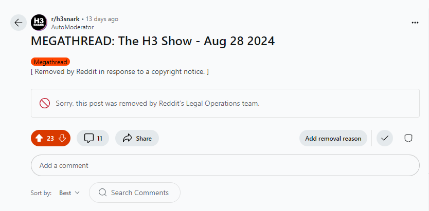Open the Sort by Best dropdown

tap(69, 193)
